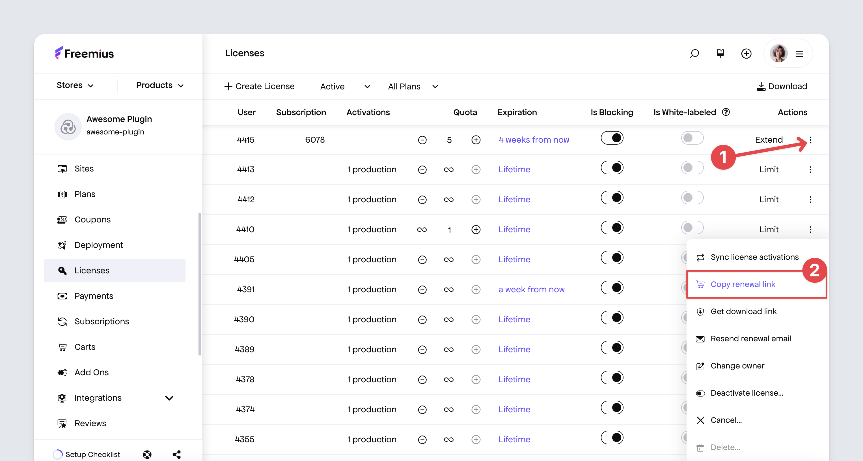Open Reviews in the sidebar

[x=115, y=423]
